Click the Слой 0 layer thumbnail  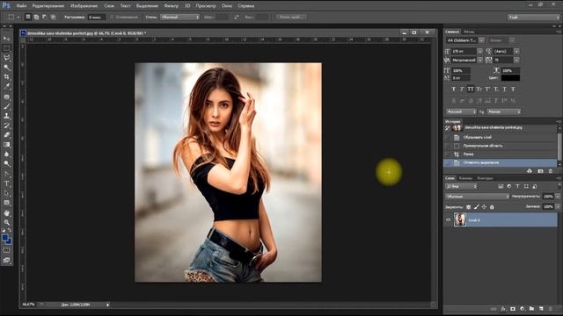click(460, 219)
